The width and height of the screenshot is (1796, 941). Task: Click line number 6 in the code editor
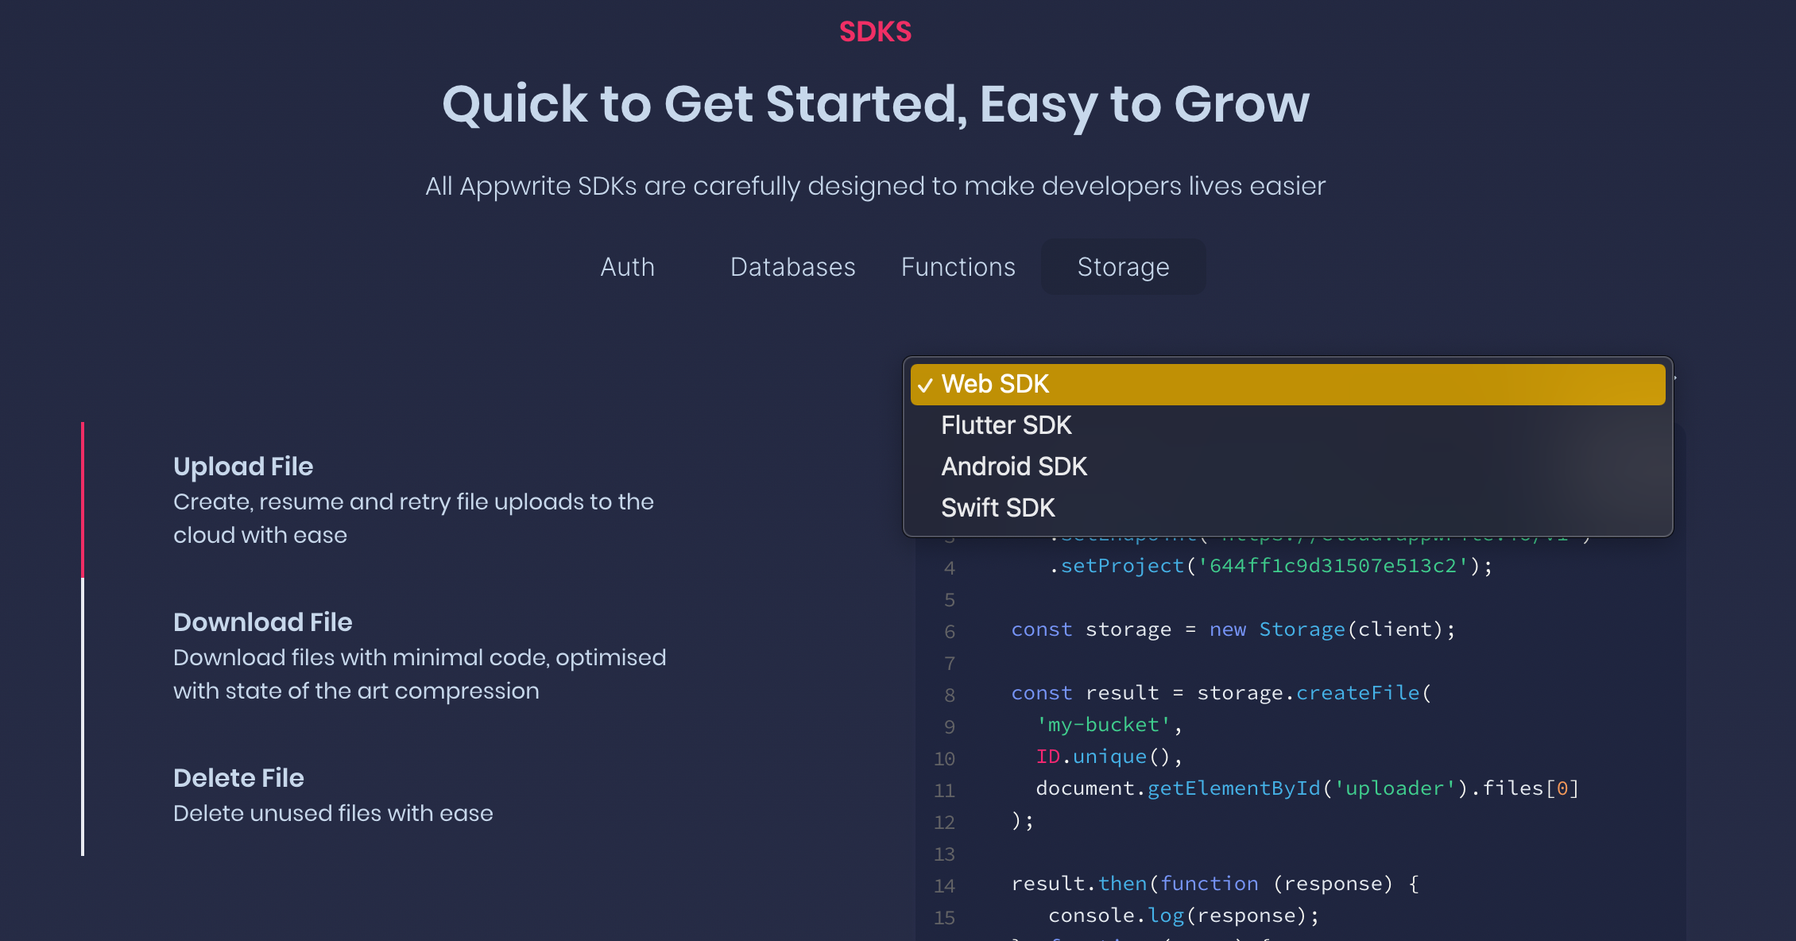[948, 630]
